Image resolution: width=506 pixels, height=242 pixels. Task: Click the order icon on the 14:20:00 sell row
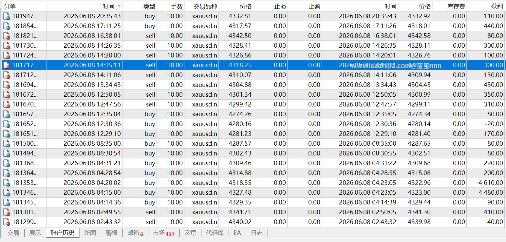(x=6, y=56)
